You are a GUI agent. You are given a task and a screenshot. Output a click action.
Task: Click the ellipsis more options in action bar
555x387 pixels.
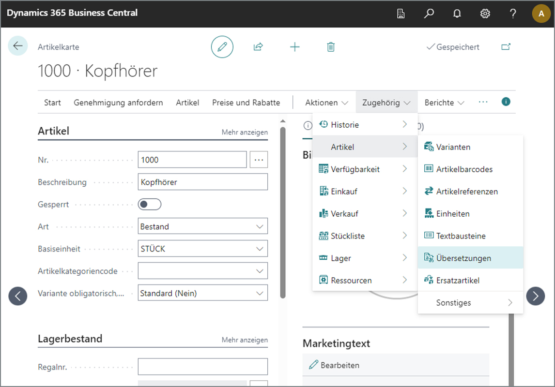pos(483,102)
